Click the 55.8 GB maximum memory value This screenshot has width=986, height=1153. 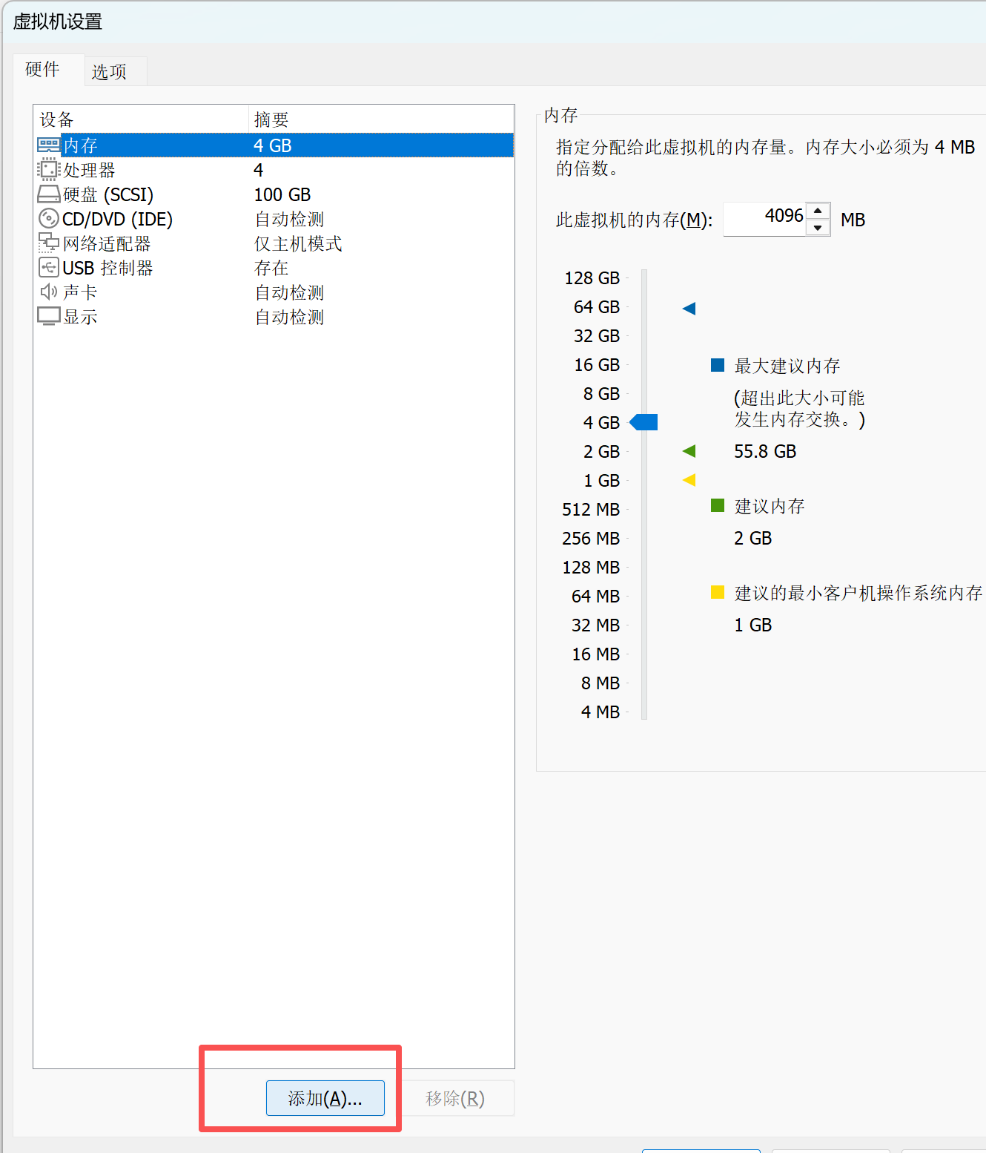tap(765, 451)
